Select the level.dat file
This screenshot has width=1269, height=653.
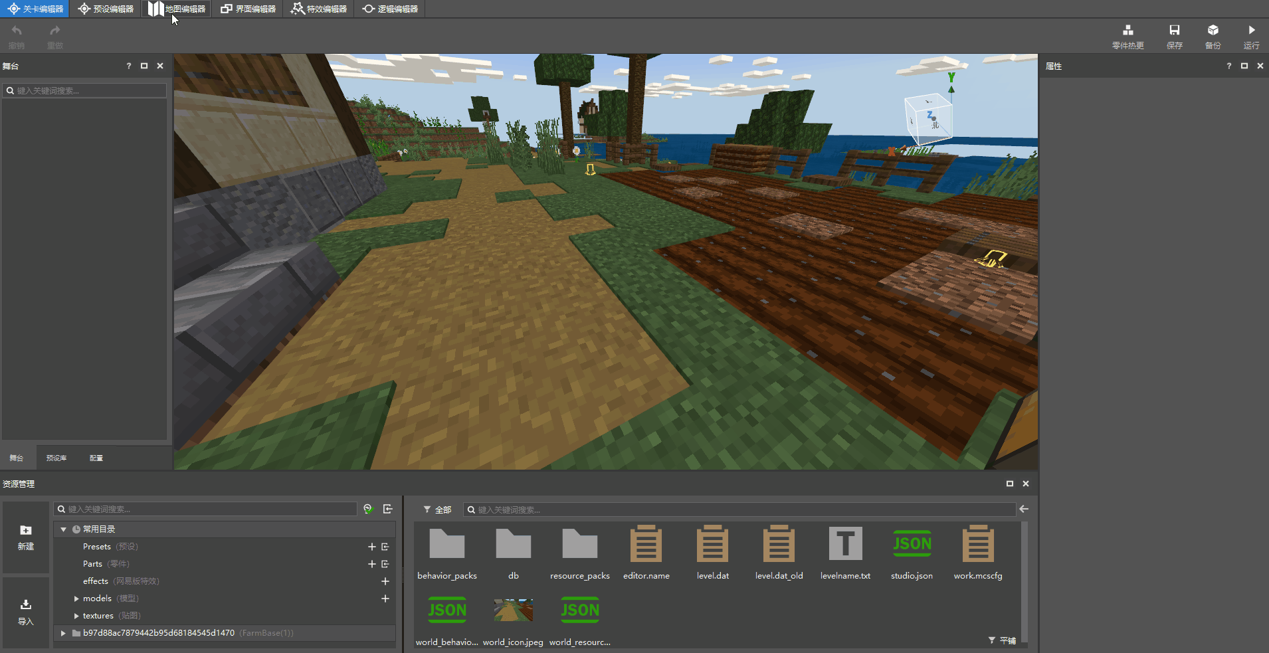(713, 553)
